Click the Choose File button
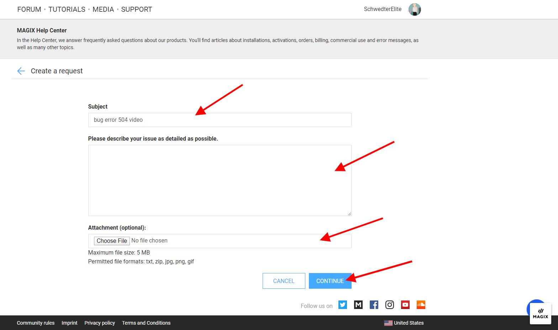This screenshot has height=330, width=558. point(112,241)
